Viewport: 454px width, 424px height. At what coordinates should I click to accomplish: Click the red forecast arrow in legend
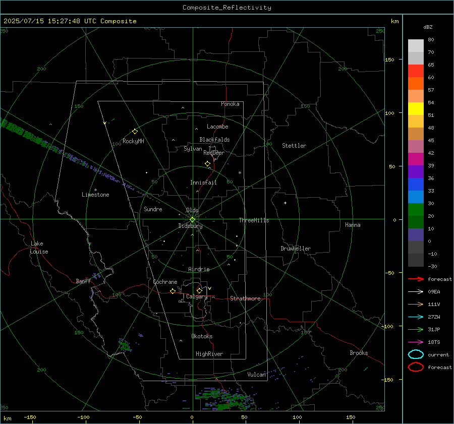click(x=416, y=279)
